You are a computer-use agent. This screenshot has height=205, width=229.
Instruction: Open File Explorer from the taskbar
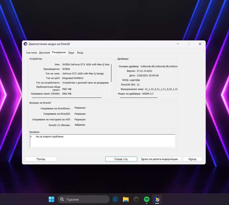pyautogui.click(x=126, y=199)
